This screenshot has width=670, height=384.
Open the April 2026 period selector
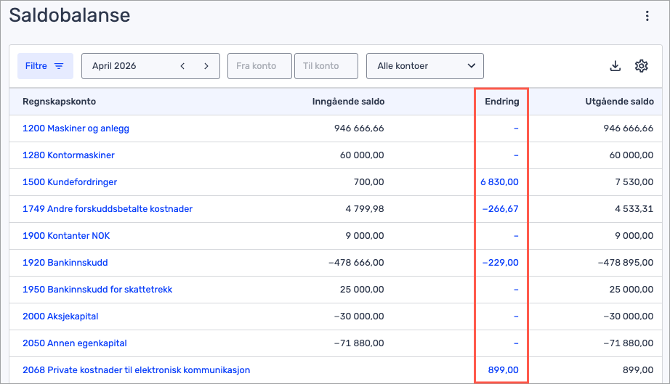[x=125, y=66]
